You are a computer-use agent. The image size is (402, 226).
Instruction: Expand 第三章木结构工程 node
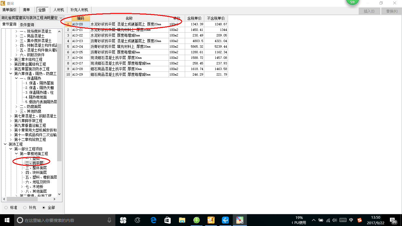[x=11, y=59]
